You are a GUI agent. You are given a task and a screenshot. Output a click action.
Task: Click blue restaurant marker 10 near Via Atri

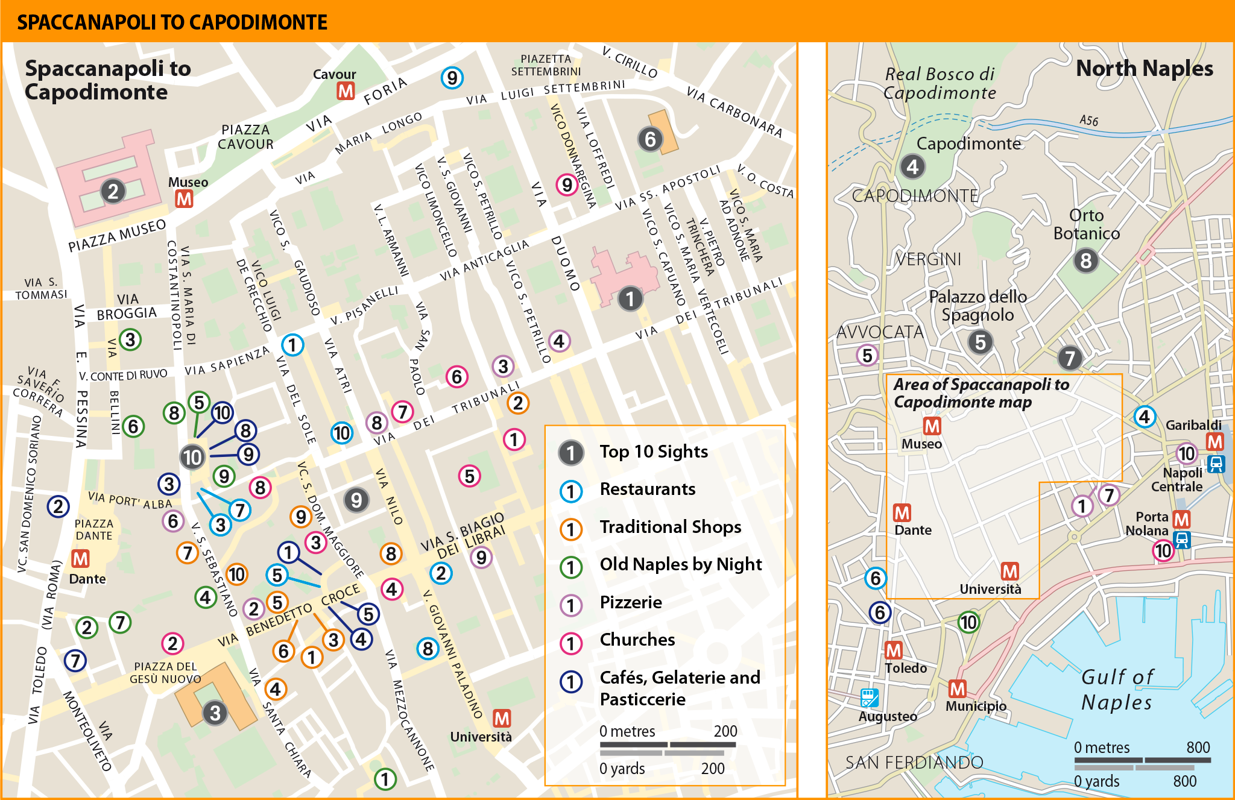point(341,433)
